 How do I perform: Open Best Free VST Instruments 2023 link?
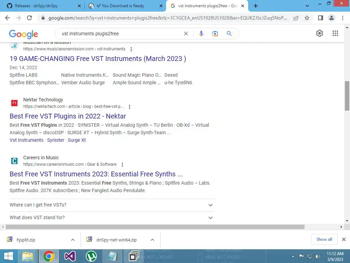coord(96,174)
